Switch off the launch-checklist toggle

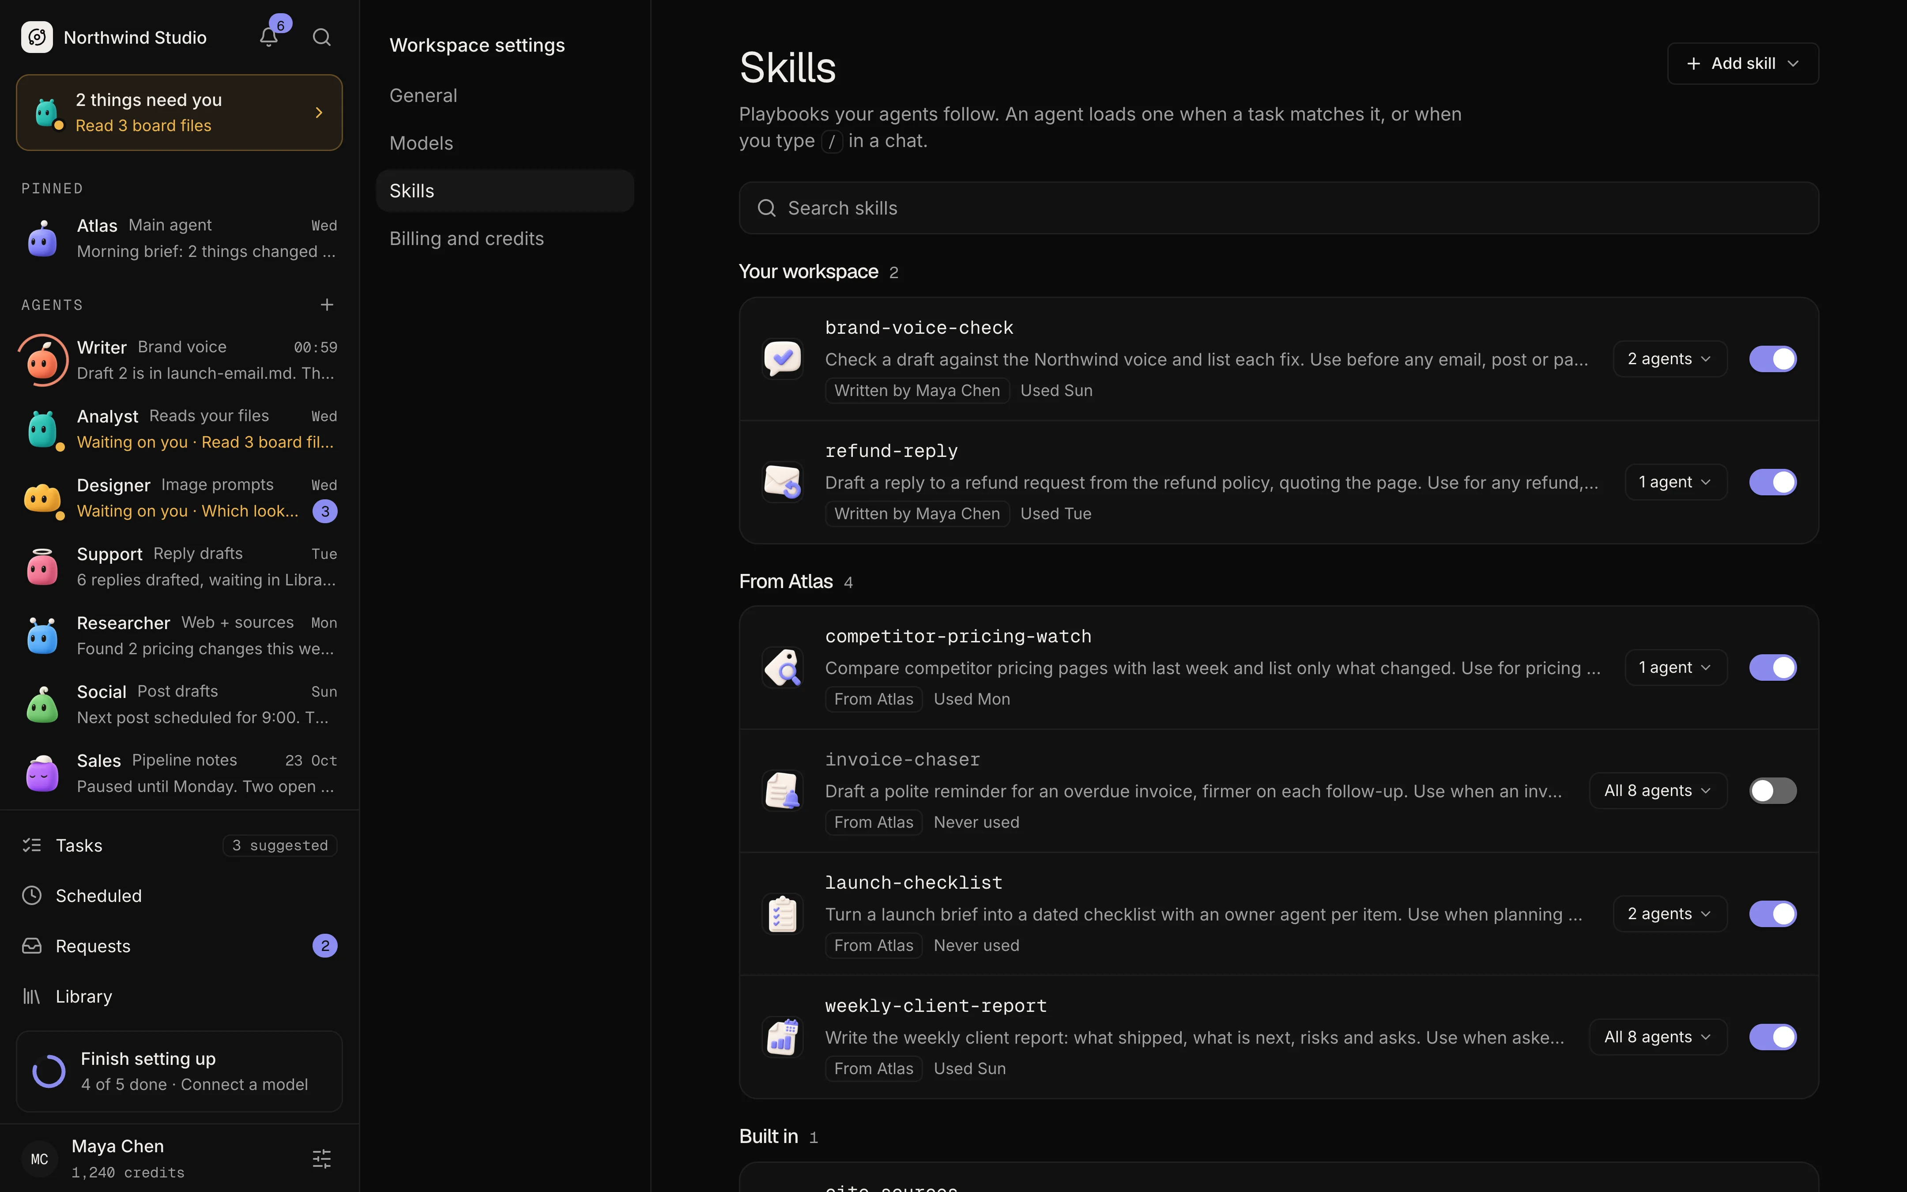[x=1773, y=914]
